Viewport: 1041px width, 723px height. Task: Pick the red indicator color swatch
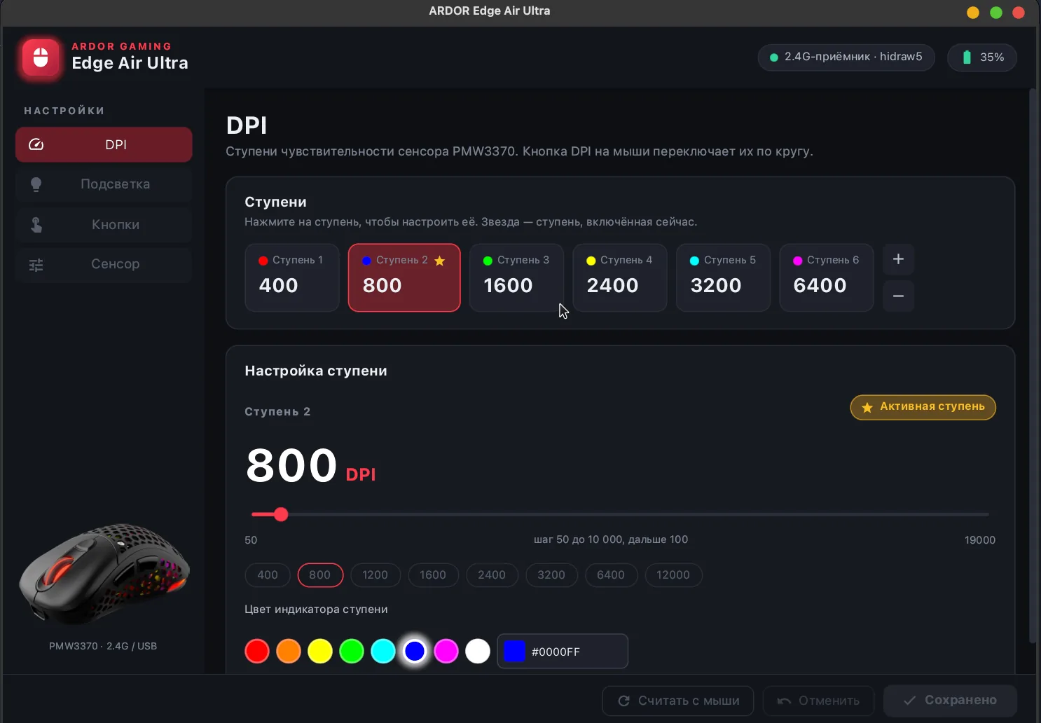[257, 652]
